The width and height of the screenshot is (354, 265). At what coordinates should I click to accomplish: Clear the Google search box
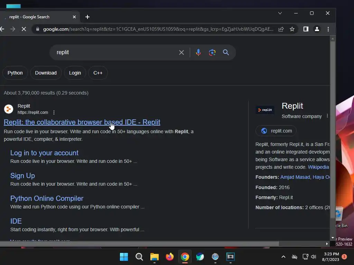tap(181, 52)
